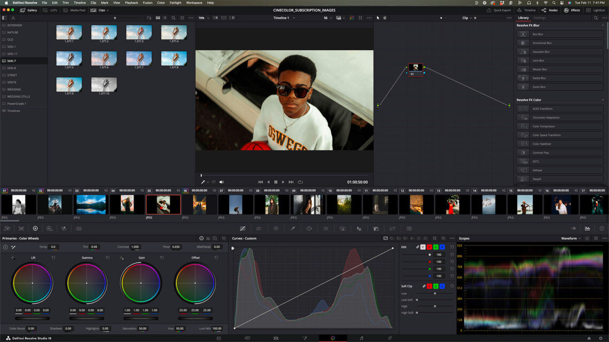Open the Fusion menu
This screenshot has width=609, height=342.
tap(147, 3)
